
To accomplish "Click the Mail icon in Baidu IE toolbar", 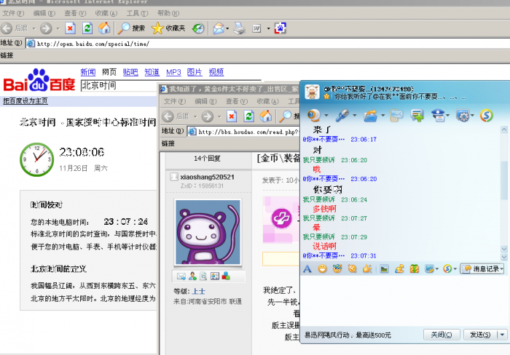I will (219, 28).
